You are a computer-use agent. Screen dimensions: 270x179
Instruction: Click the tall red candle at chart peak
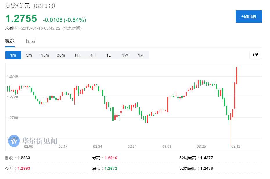click(237, 75)
